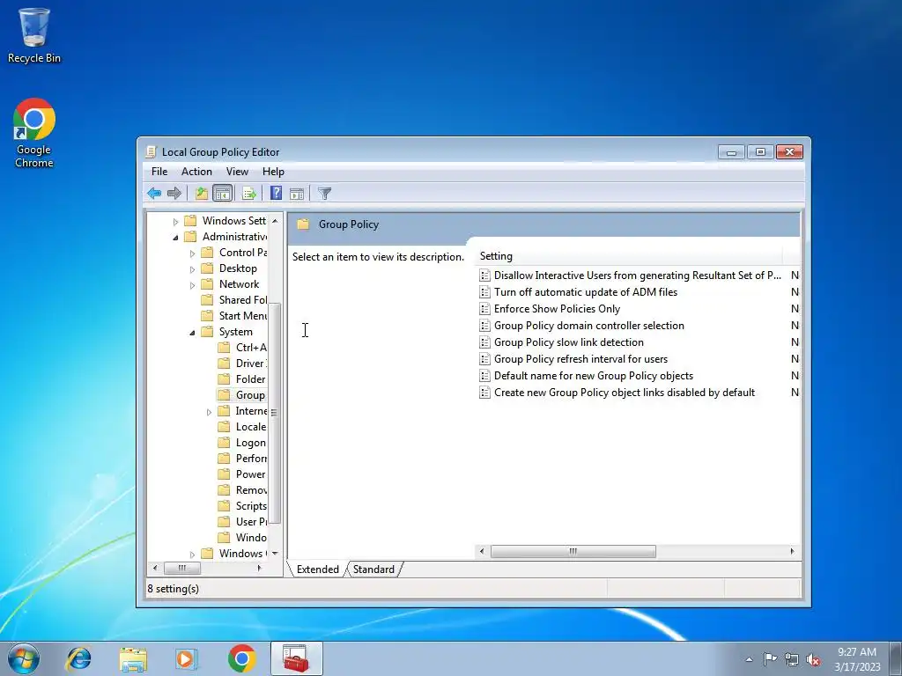Expand the bottom Windows Components node

coord(192,555)
